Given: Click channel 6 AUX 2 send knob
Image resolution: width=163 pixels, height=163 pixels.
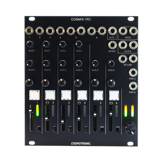Looking at the screenshot, I should click(111, 63).
